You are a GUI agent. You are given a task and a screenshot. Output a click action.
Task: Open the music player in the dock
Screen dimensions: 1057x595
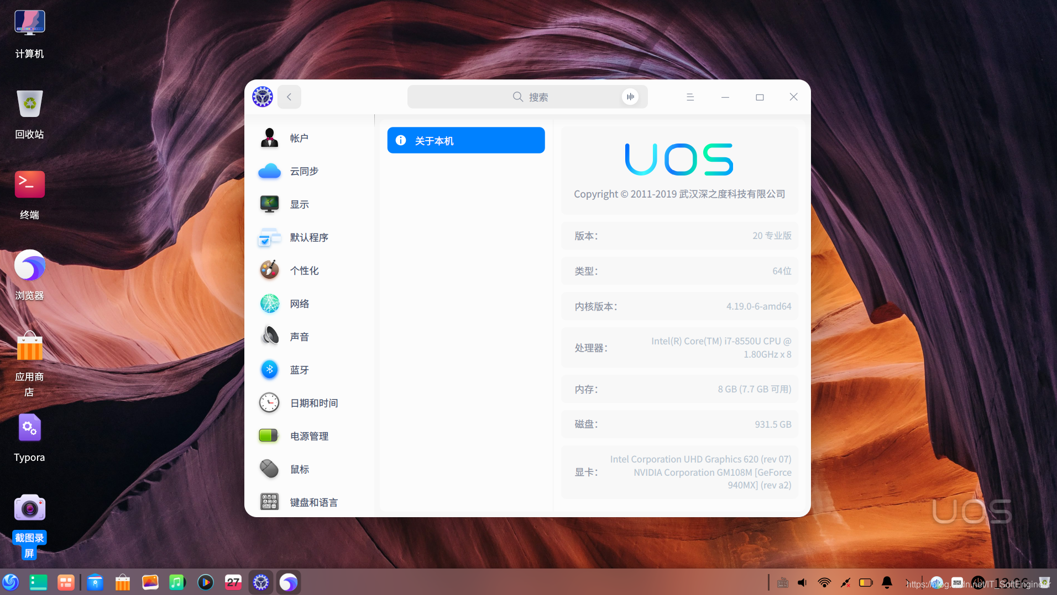pos(177,582)
